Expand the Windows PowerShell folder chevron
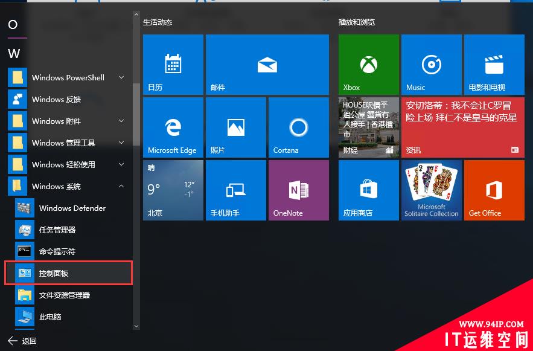The width and height of the screenshot is (533, 351). pyautogui.click(x=121, y=77)
